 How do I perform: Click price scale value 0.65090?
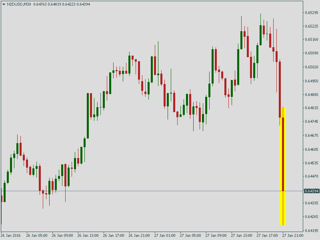(x=312, y=53)
